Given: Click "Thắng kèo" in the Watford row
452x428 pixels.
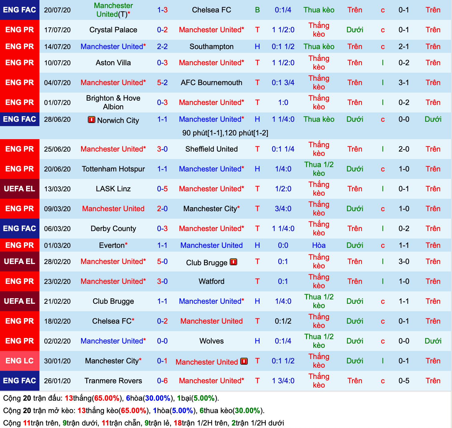Looking at the screenshot, I should click(319, 281).
